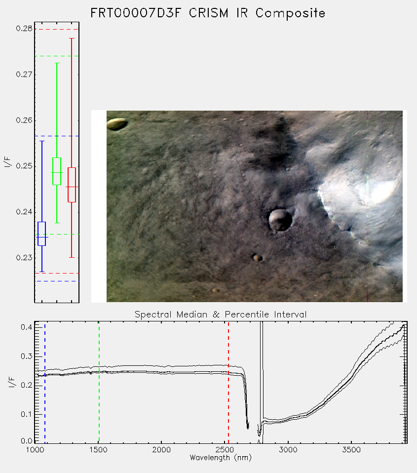The image size is (417, 473).
Task: Select the green box in the box plot
Action: click(x=57, y=171)
